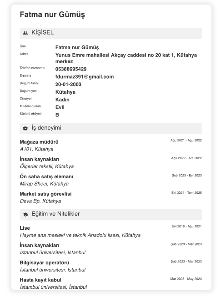Select the Eğitim ve Nitelikler header

tap(110, 214)
